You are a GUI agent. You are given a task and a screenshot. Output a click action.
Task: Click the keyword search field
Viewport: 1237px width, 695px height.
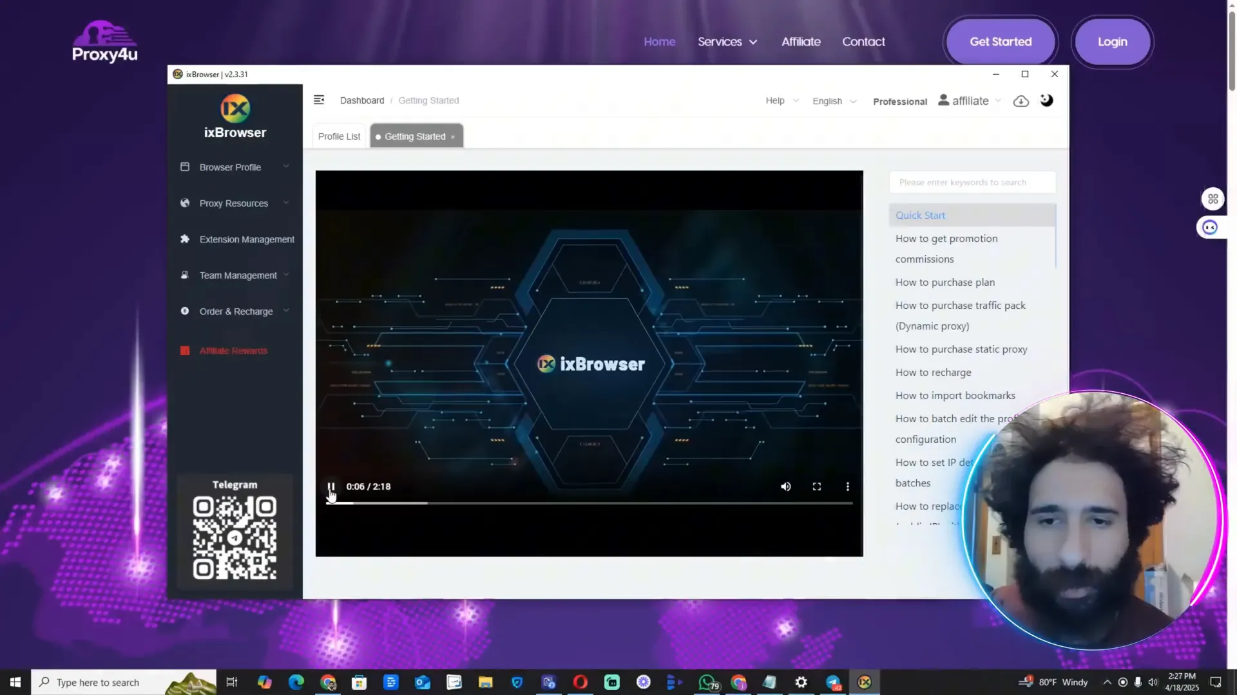point(972,182)
